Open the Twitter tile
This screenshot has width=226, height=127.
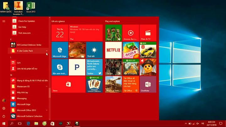pos(94,67)
